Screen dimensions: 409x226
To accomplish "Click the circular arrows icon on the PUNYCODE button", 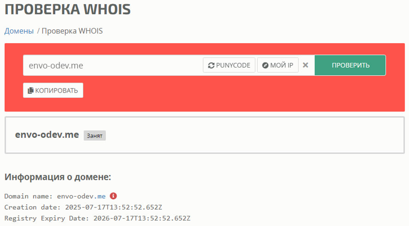I will (211, 65).
